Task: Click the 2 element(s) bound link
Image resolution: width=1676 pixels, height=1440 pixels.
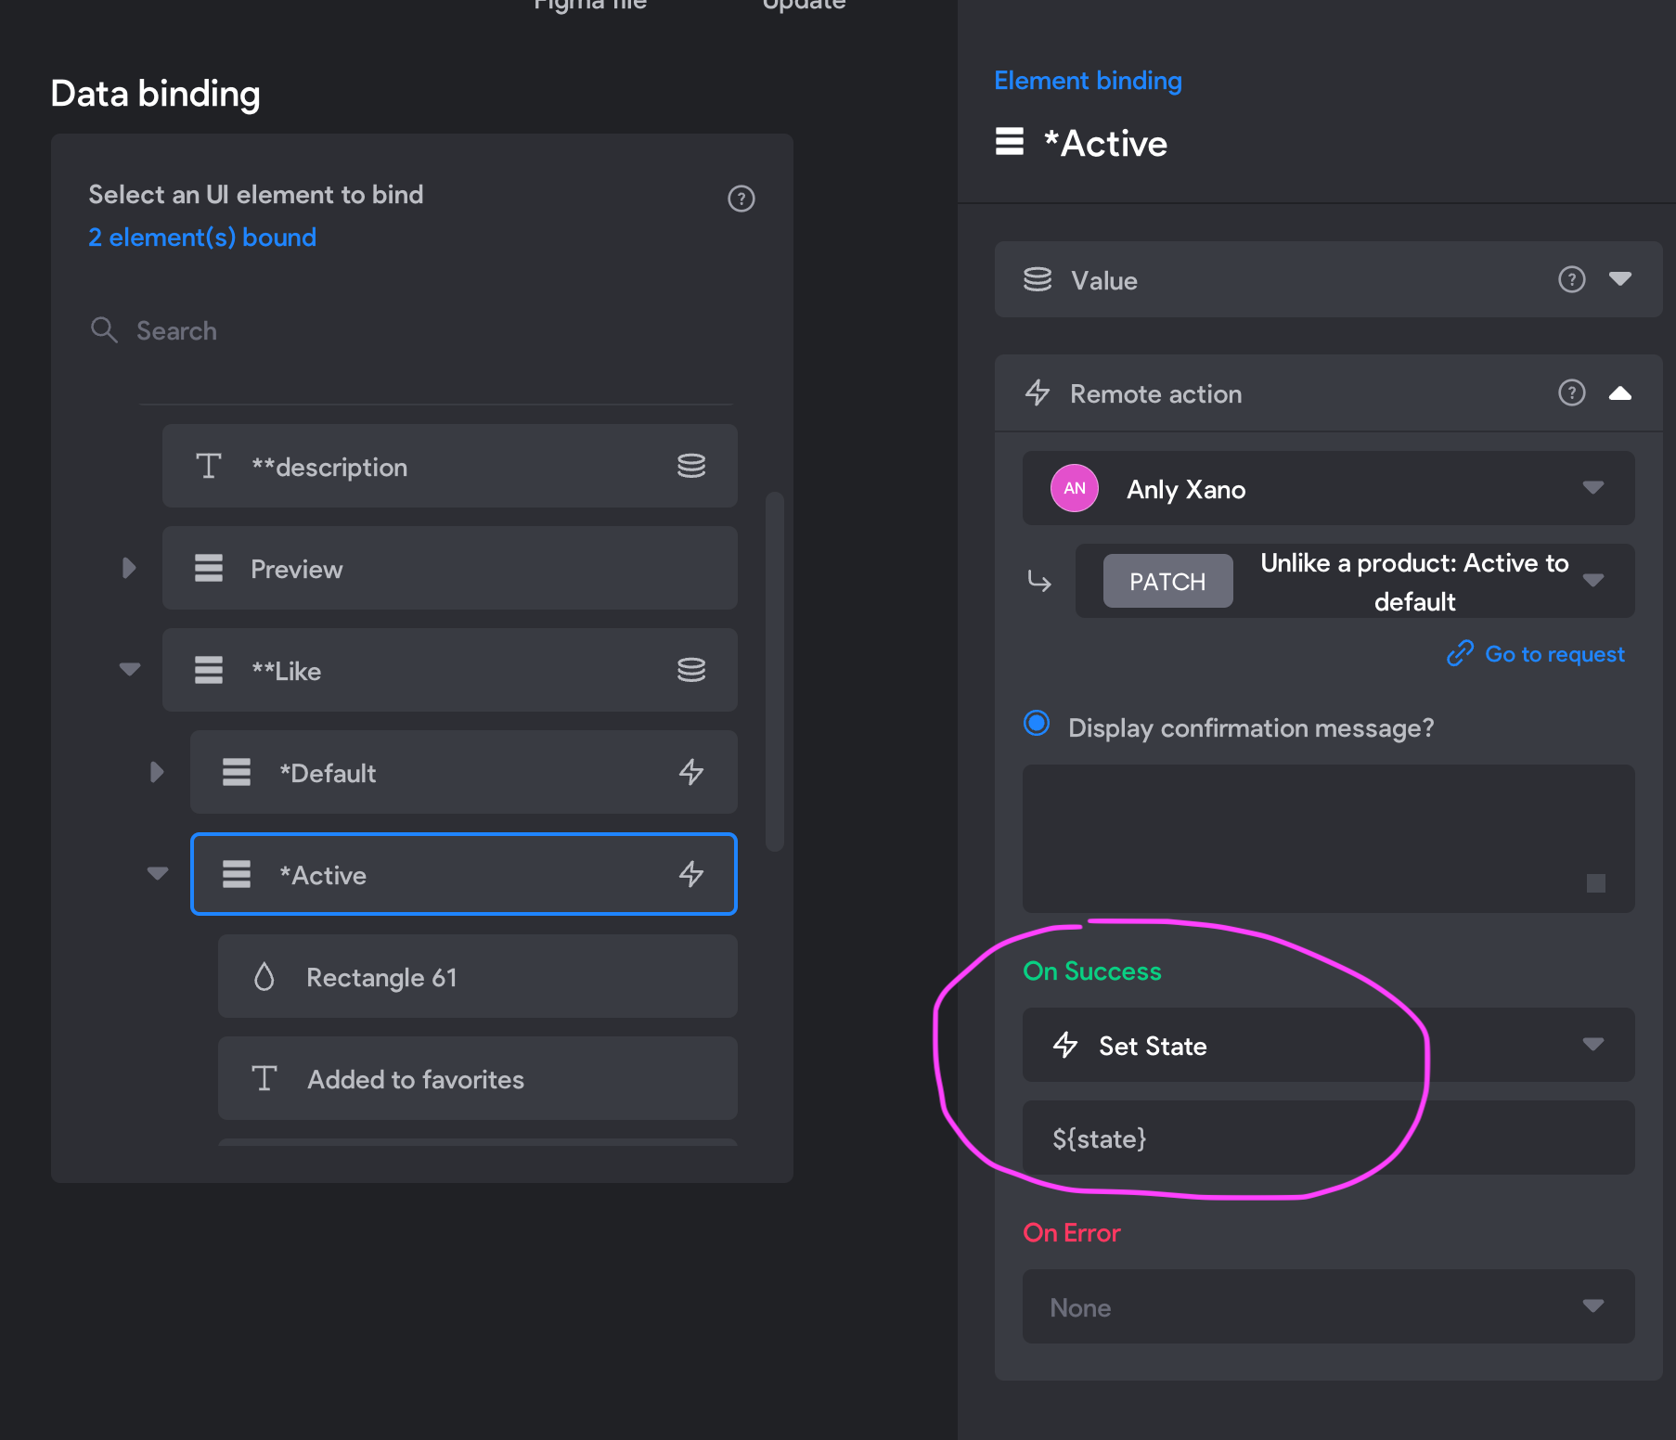Action: pyautogui.click(x=202, y=238)
